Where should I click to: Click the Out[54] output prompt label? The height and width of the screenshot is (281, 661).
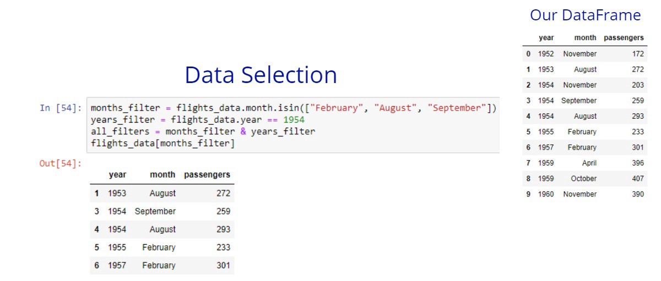coord(60,163)
